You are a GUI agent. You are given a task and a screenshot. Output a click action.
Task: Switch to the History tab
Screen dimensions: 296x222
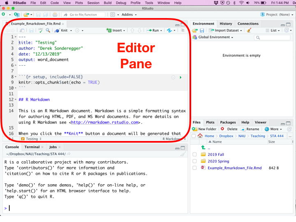click(226, 24)
